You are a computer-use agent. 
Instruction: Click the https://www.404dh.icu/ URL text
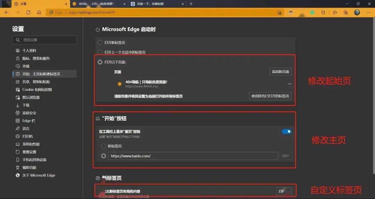coord(142,86)
